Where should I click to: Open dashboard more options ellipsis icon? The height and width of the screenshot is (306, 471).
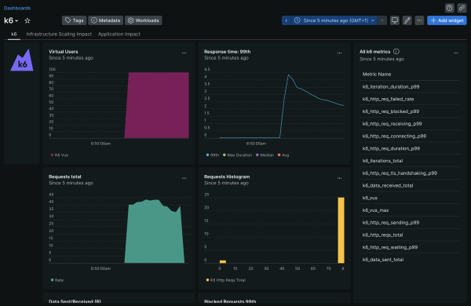[x=419, y=20]
